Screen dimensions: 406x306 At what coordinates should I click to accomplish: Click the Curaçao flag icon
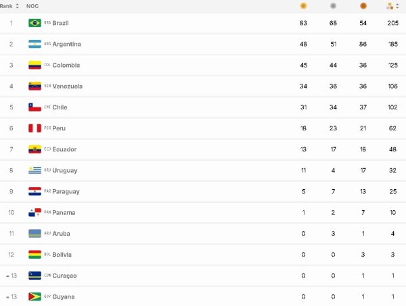tap(35, 276)
